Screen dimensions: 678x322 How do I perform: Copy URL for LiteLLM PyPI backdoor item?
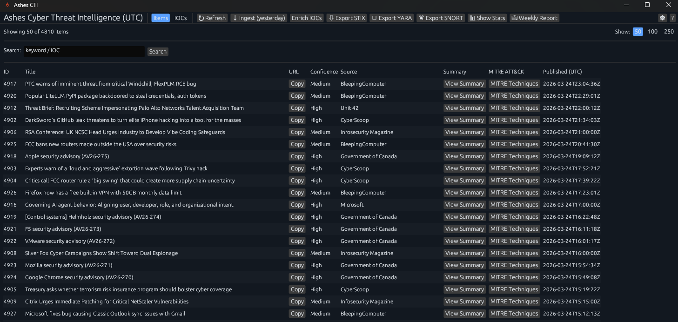(x=297, y=96)
